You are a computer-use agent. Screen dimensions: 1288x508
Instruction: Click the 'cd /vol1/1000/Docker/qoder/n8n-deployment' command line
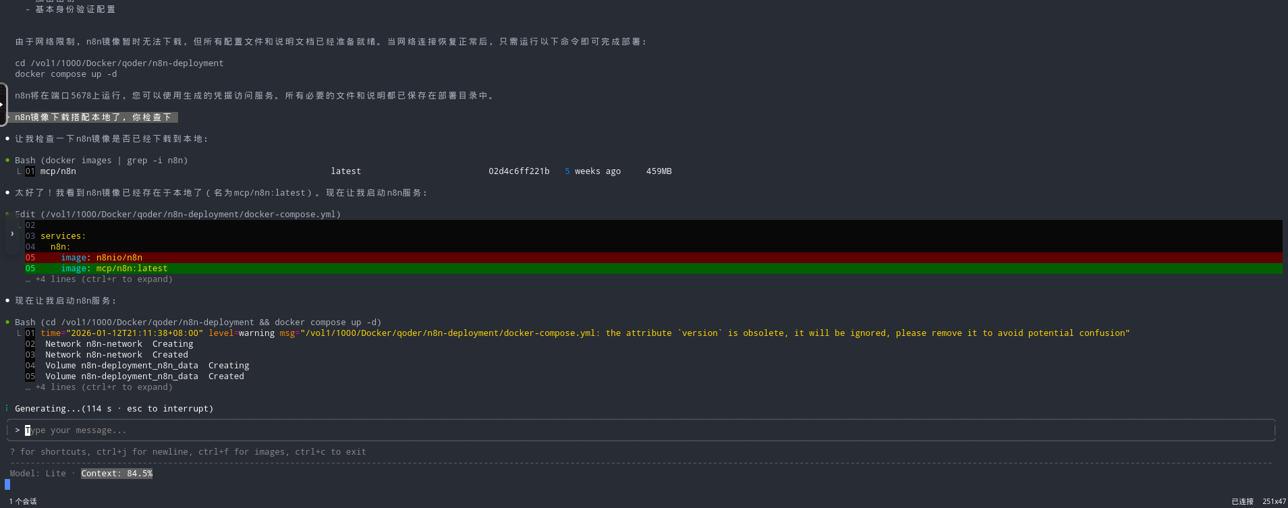coord(119,63)
